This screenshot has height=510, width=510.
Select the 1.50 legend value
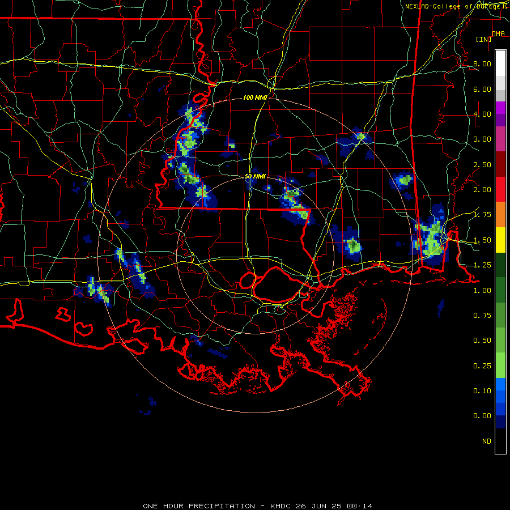tap(482, 240)
